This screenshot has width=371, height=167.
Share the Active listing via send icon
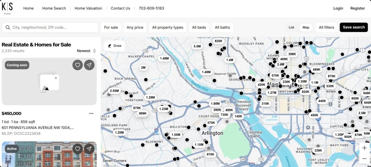89,149
